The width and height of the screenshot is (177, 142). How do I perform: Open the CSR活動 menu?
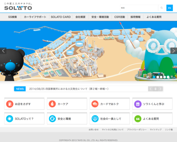coord(120,17)
